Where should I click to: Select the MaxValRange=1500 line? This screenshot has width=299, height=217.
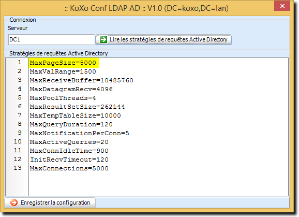[x=63, y=71]
